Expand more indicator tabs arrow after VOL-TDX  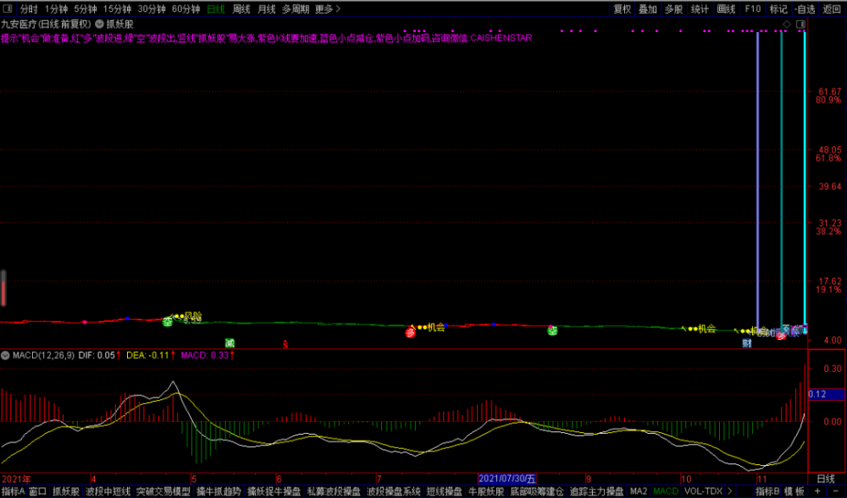click(730, 491)
